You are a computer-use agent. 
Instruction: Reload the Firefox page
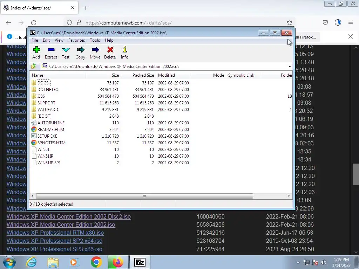[x=34, y=23]
